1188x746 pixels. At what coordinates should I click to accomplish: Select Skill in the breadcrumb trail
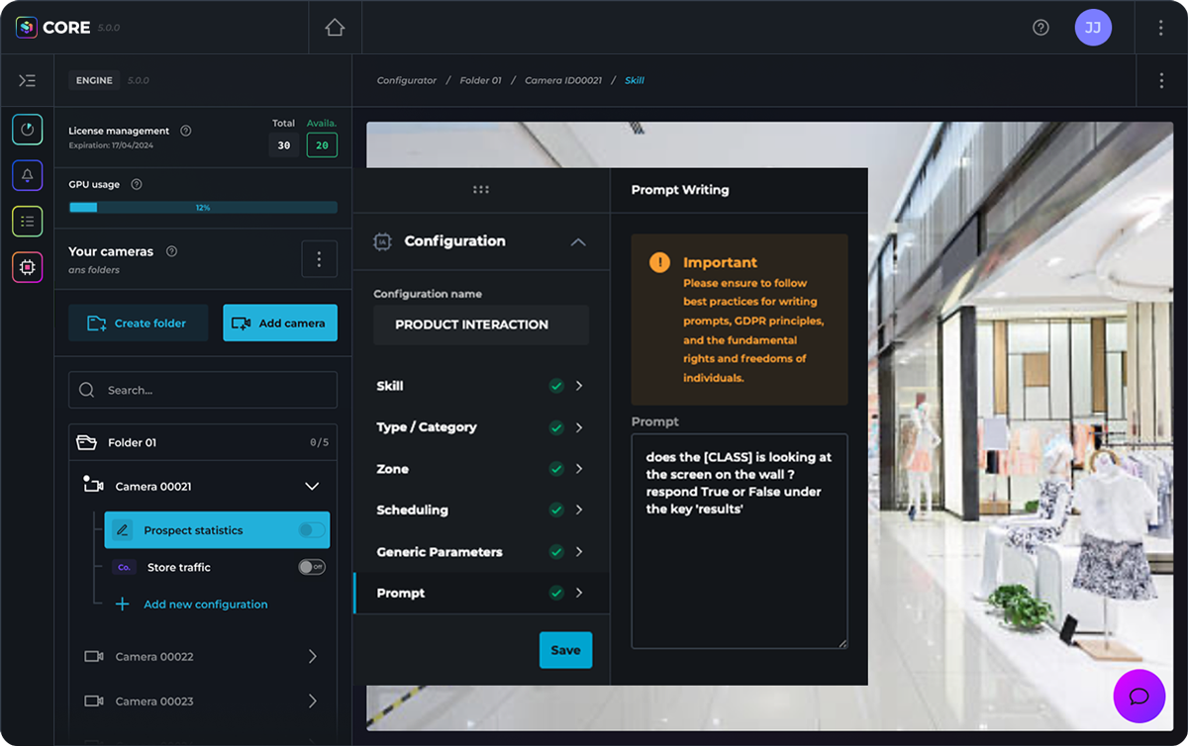pos(633,80)
